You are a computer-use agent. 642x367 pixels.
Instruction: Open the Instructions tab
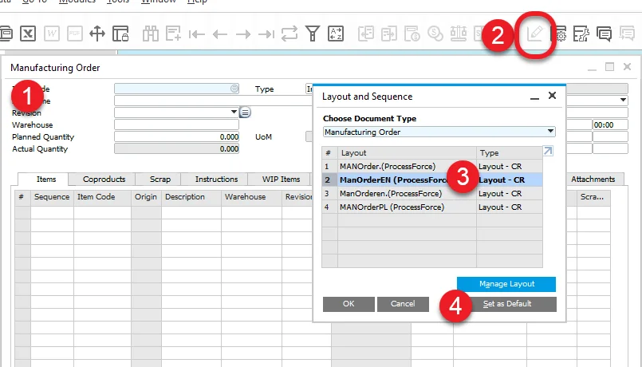pyautogui.click(x=216, y=180)
